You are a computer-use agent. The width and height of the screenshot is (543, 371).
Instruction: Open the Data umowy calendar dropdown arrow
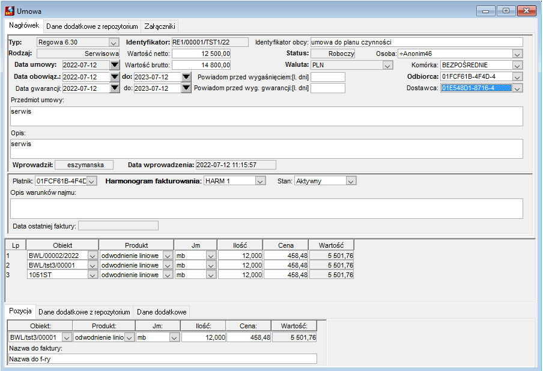115,65
